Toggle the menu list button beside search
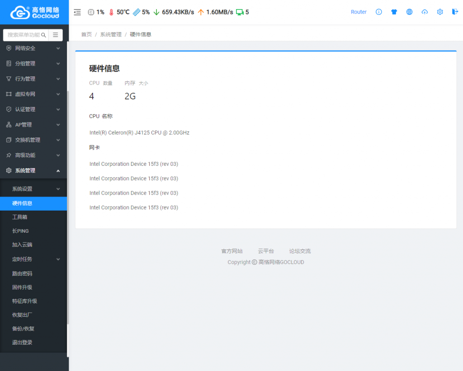 point(56,35)
